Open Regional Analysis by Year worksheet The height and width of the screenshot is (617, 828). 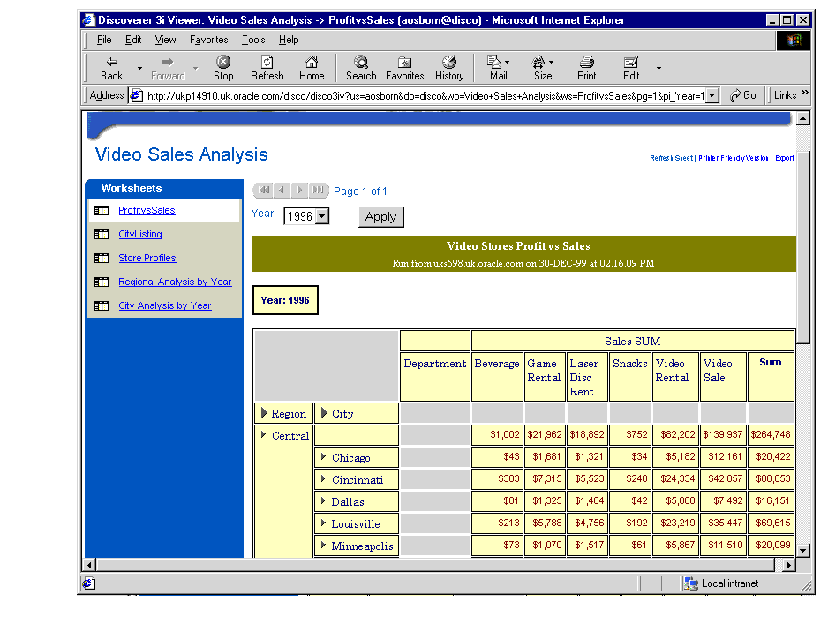(175, 282)
